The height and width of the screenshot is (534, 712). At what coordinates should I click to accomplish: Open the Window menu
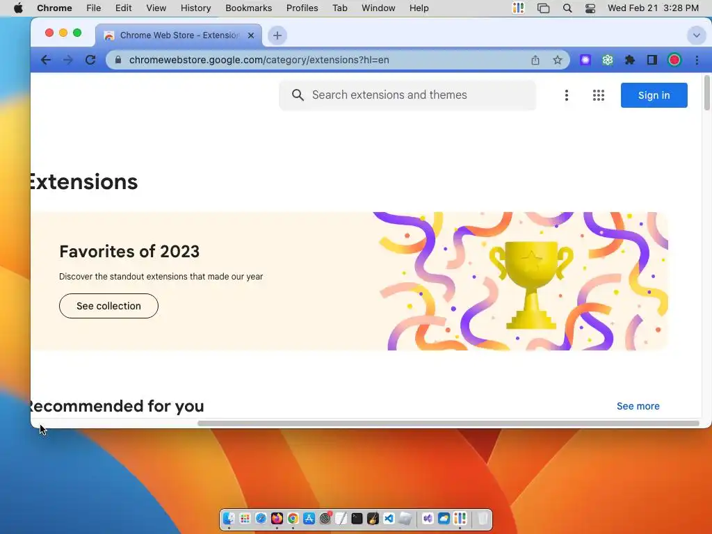378,8
